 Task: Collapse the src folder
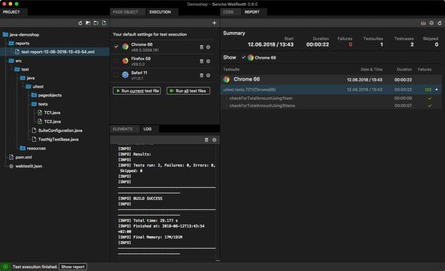pyautogui.click(x=11, y=61)
